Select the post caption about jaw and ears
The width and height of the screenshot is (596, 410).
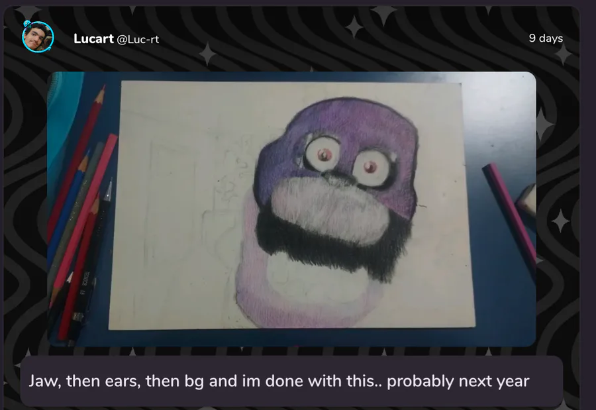[279, 381]
